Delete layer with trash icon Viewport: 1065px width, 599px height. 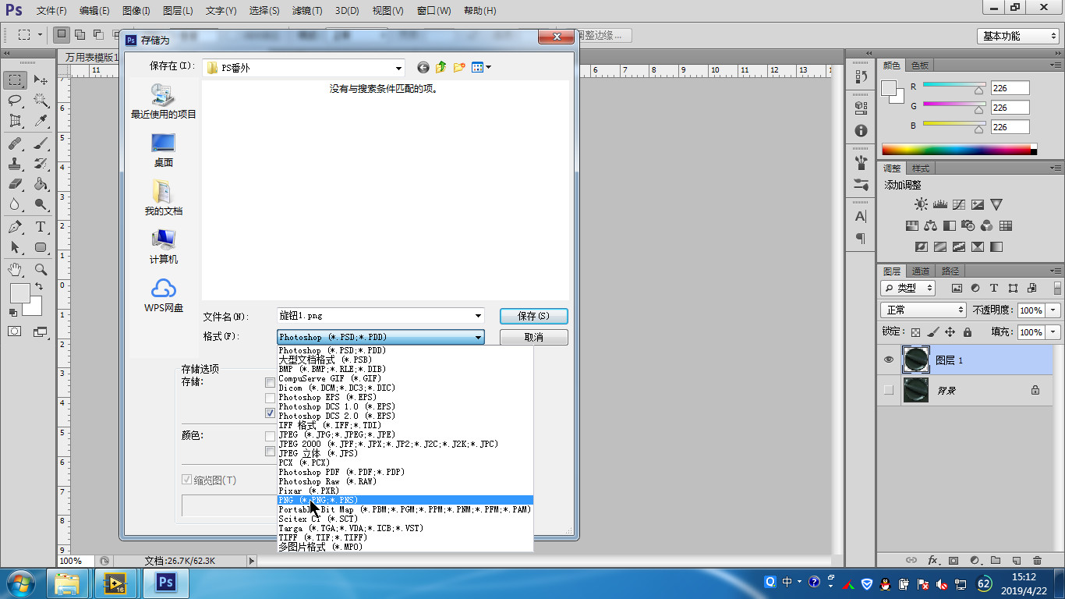[x=1037, y=560]
